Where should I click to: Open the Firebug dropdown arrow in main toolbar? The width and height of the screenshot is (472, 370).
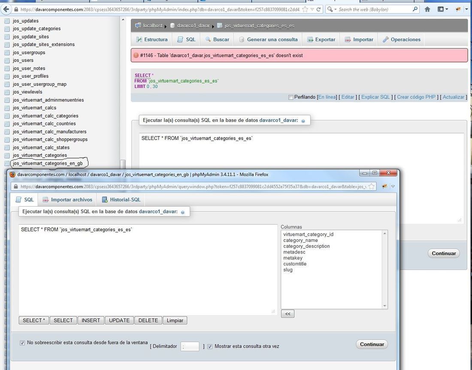point(466,9)
